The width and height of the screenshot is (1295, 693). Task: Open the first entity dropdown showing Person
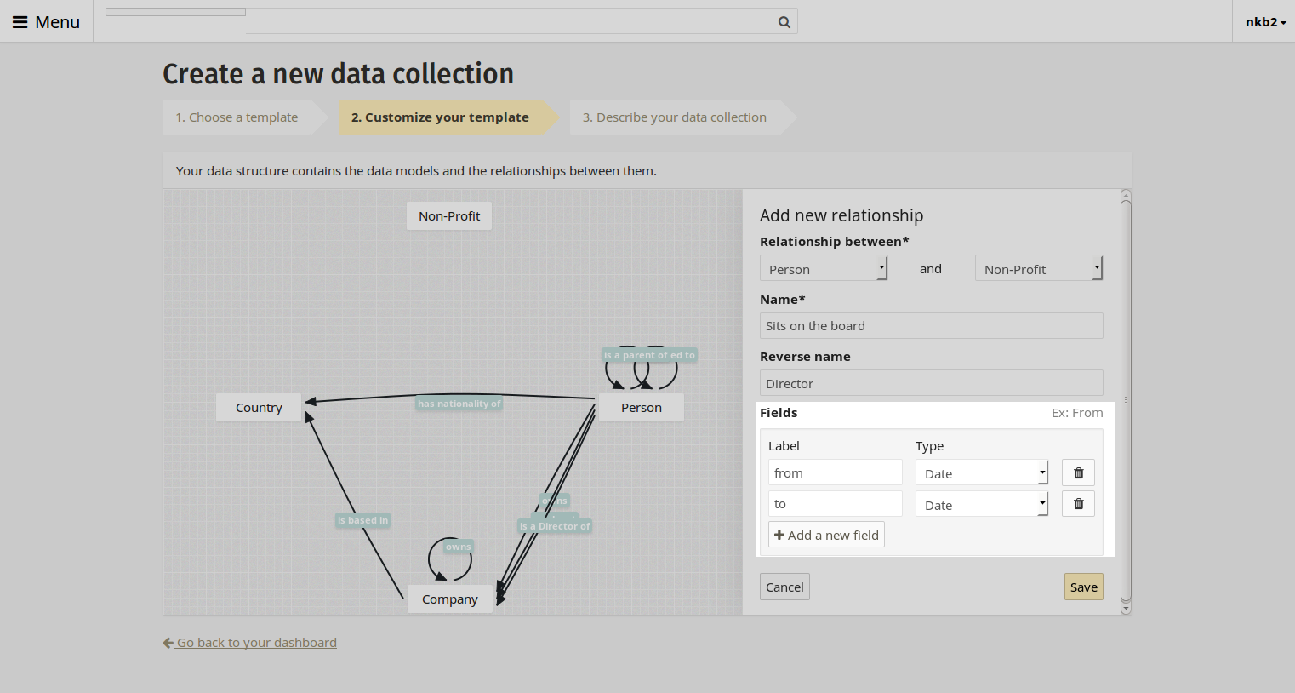[823, 269]
